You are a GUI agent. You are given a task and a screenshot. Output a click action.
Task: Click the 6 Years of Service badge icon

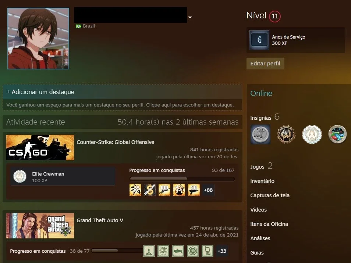[x=259, y=40]
